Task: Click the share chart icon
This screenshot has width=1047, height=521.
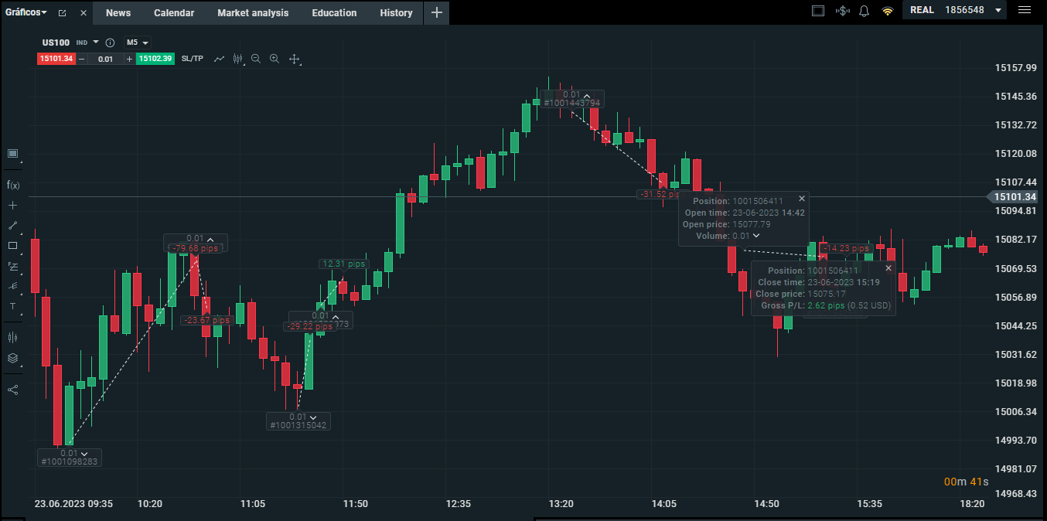Action: (12, 390)
